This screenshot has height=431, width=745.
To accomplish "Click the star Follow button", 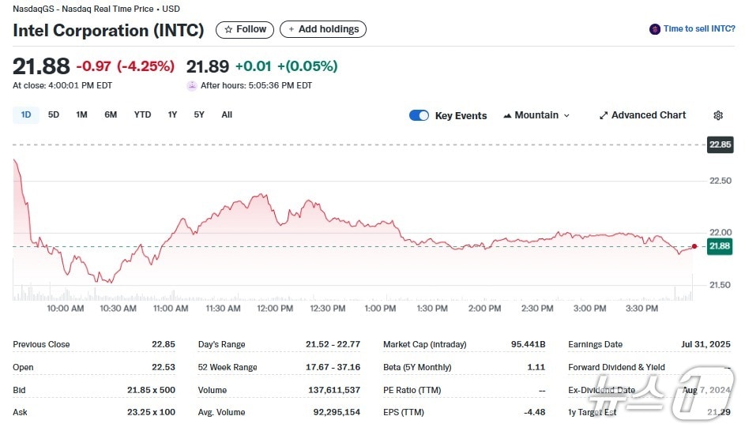I will click(x=245, y=29).
